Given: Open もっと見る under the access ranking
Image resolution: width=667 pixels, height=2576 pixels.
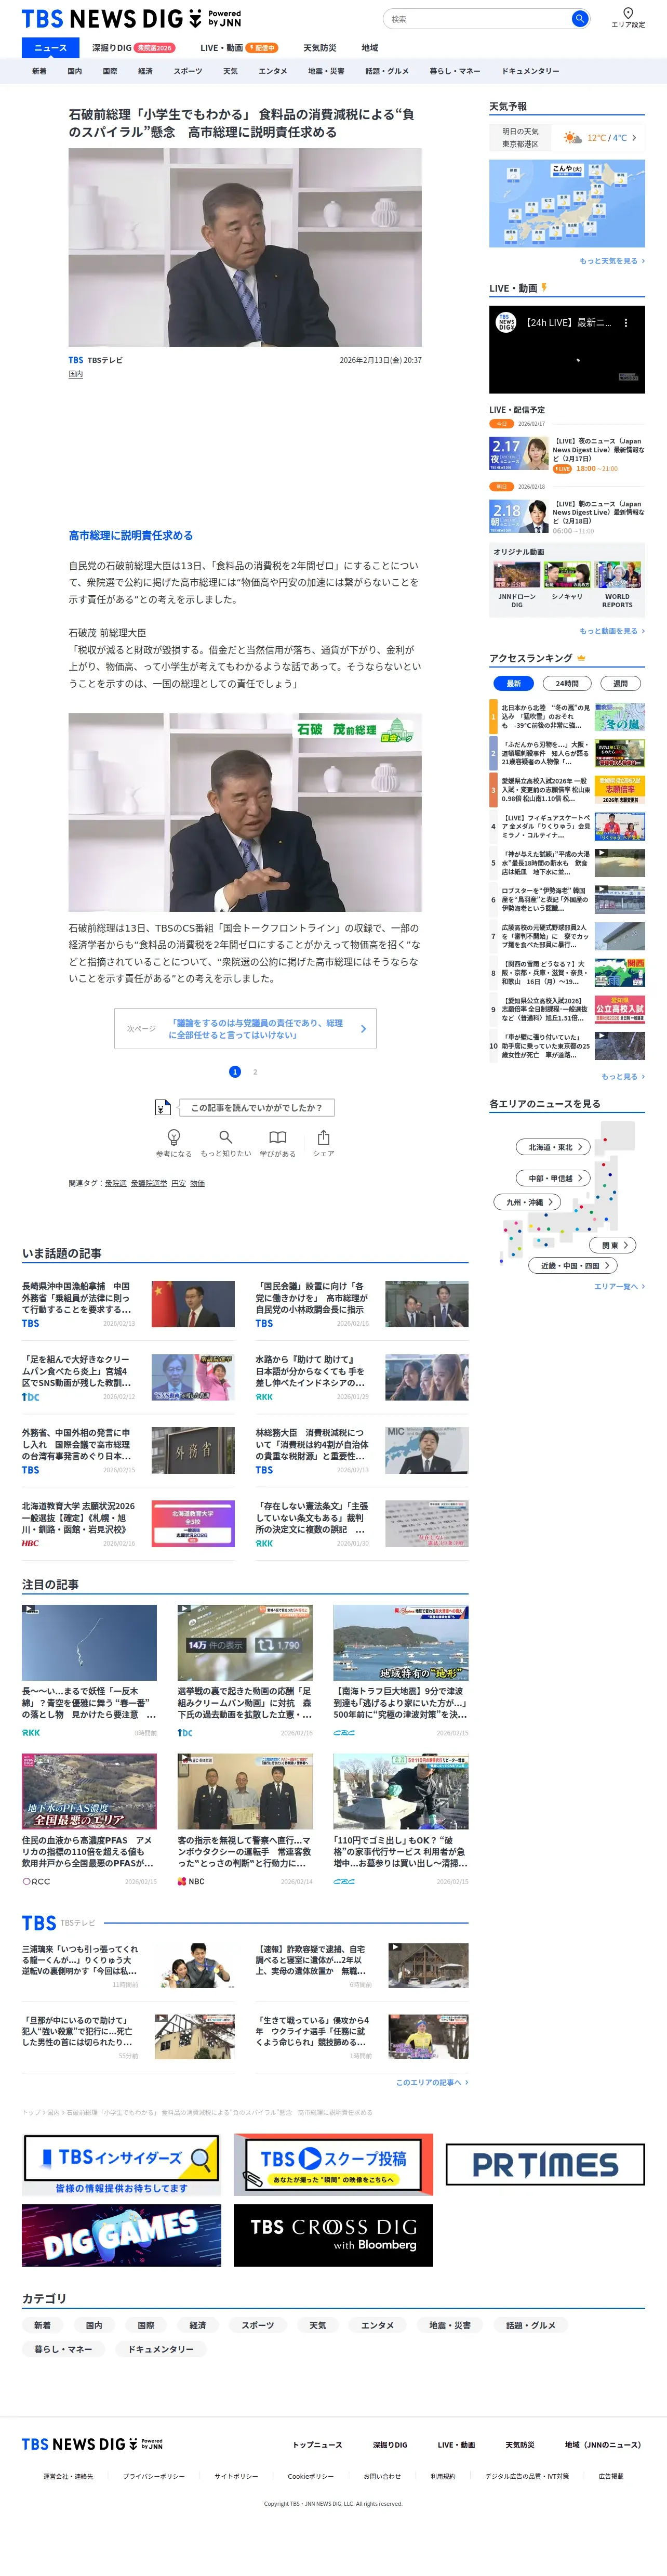Looking at the screenshot, I should point(623,1077).
